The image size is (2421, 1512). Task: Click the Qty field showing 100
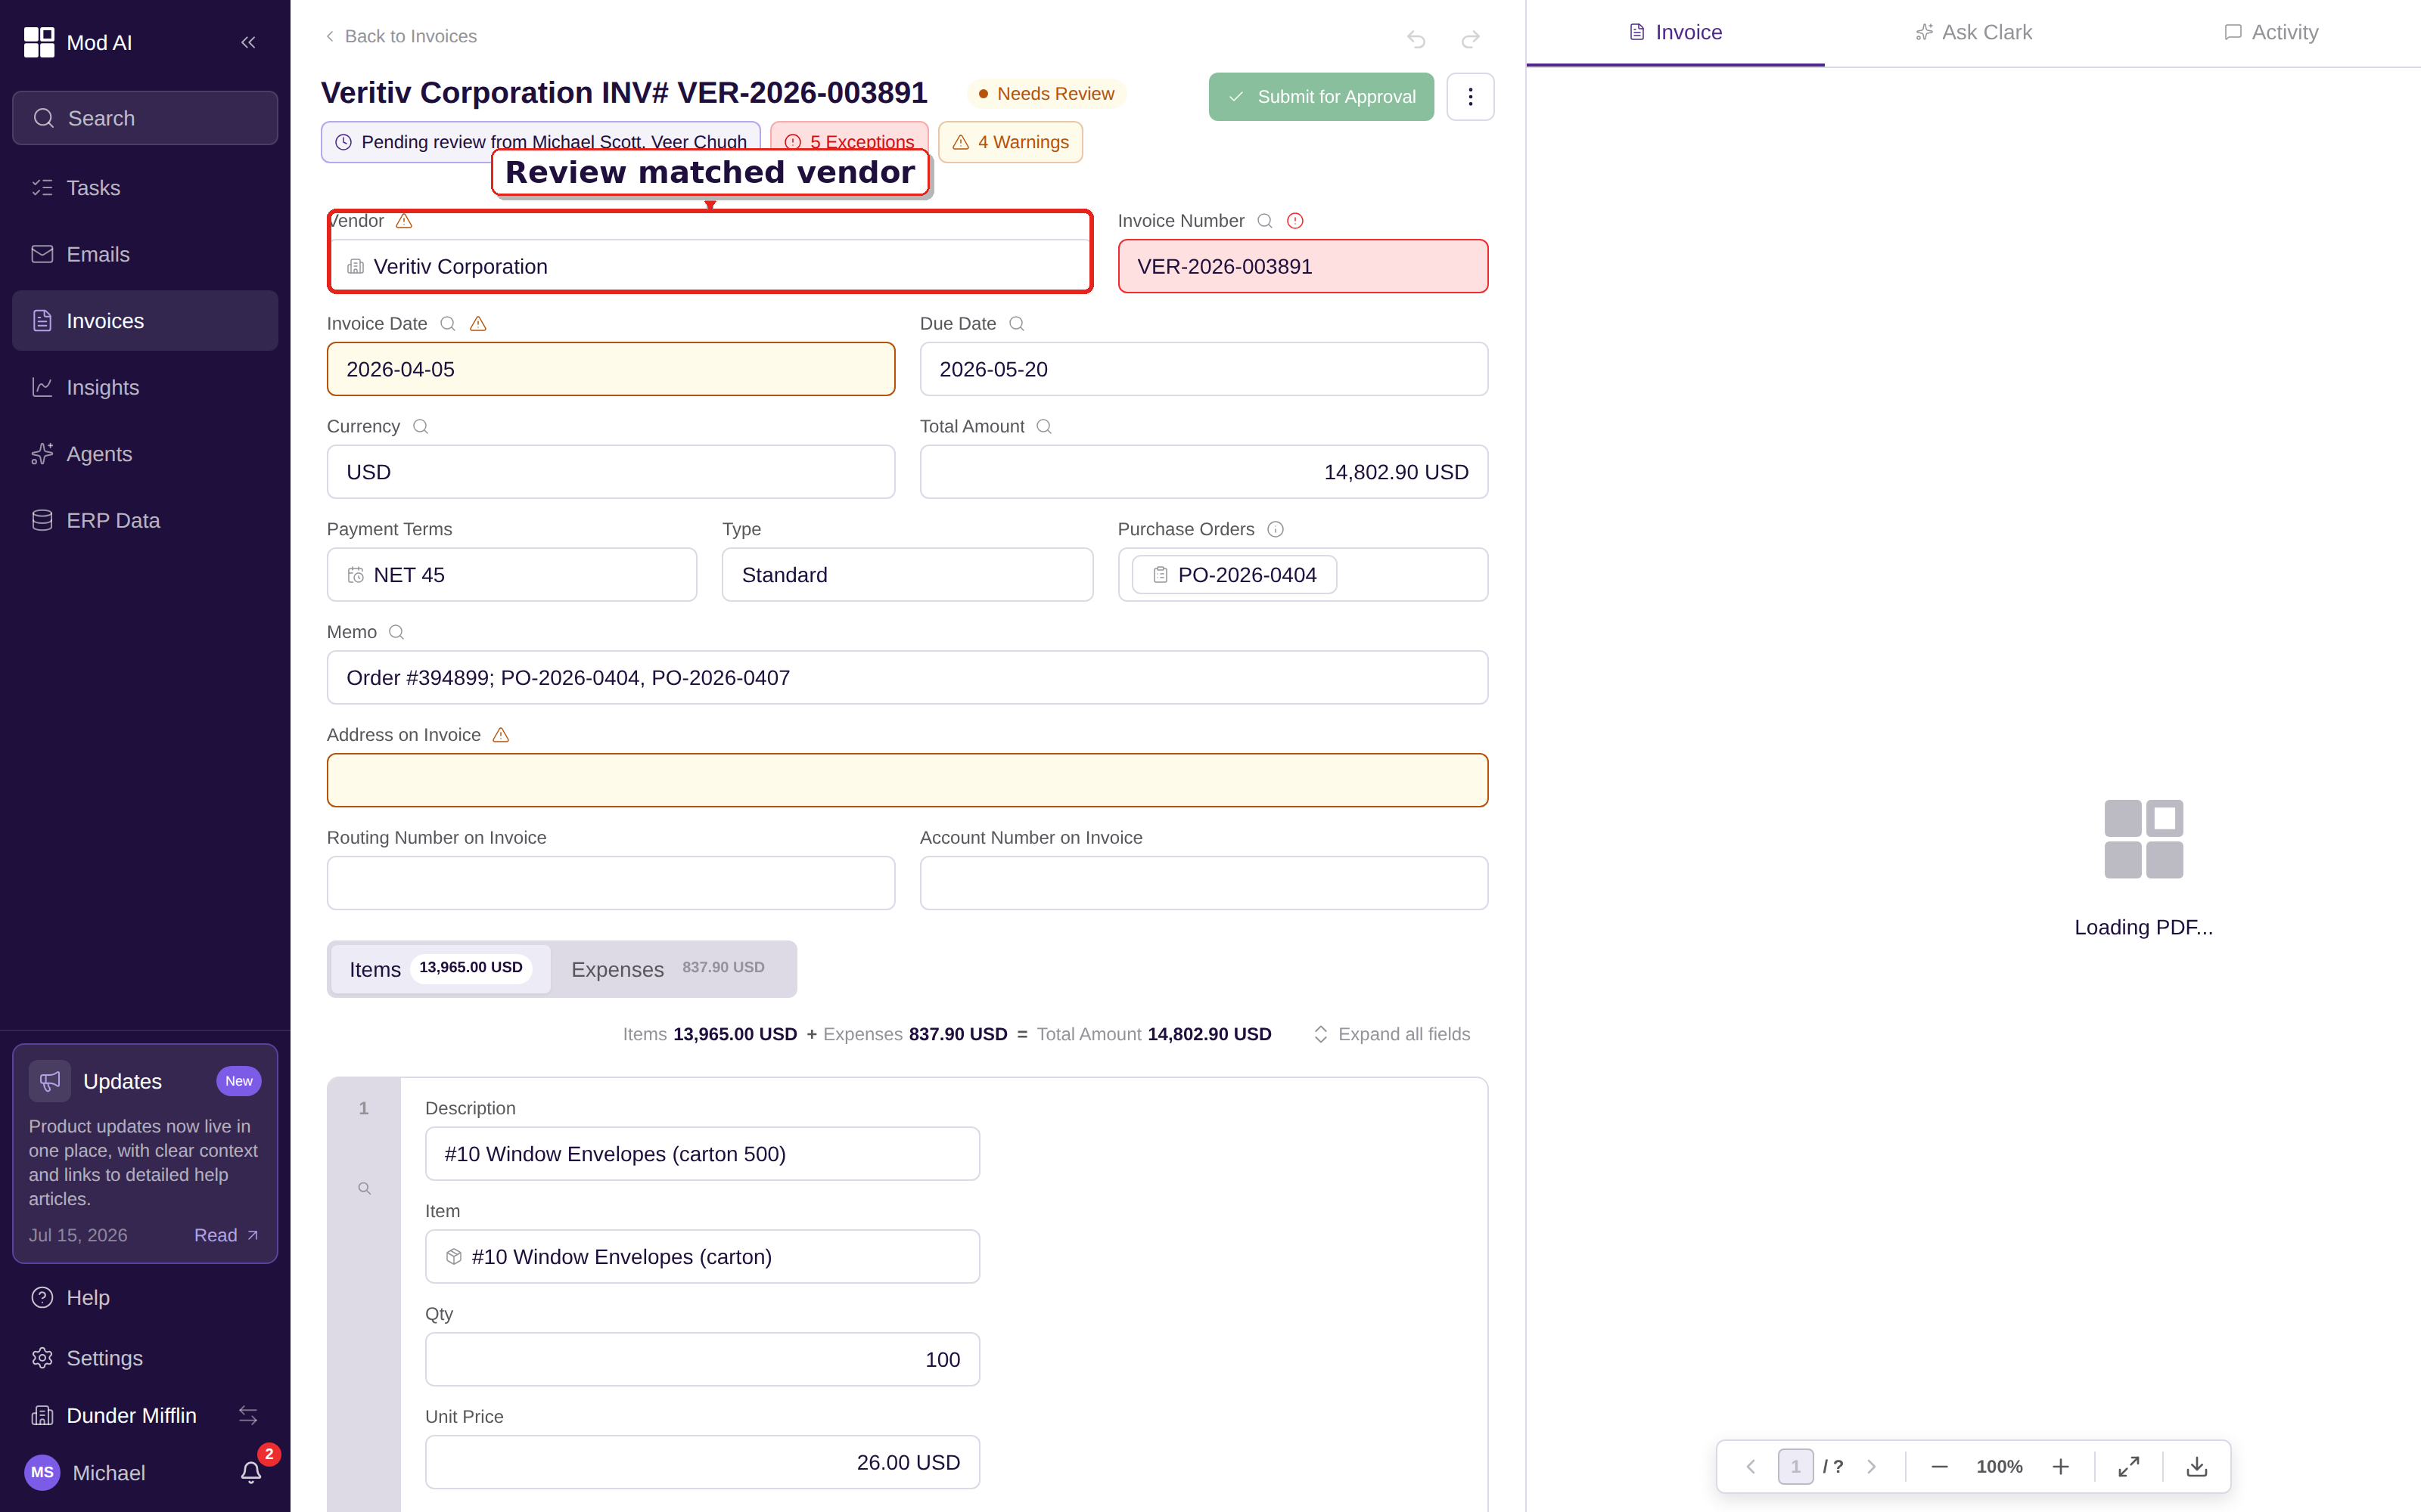pos(702,1359)
